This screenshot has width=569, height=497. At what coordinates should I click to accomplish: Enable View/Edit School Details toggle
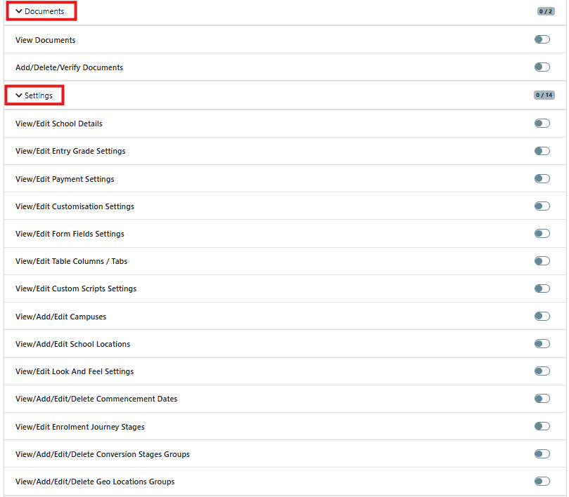[542, 124]
